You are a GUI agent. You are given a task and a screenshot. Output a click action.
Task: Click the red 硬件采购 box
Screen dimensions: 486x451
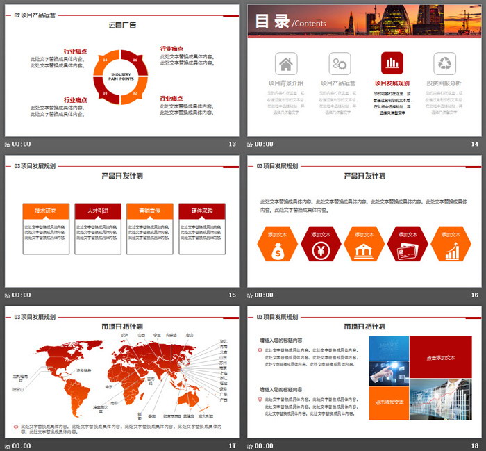(x=201, y=211)
